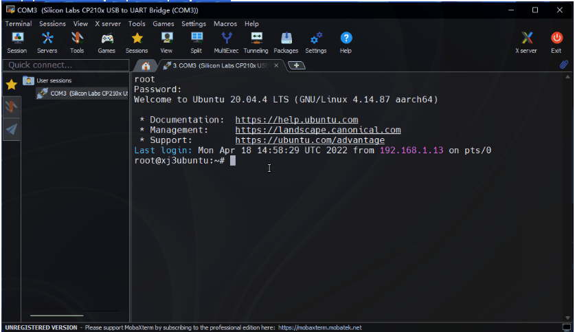The height and width of the screenshot is (332, 575).
Task: Click the root@xj3ubuntu prompt line
Action: tap(180, 161)
